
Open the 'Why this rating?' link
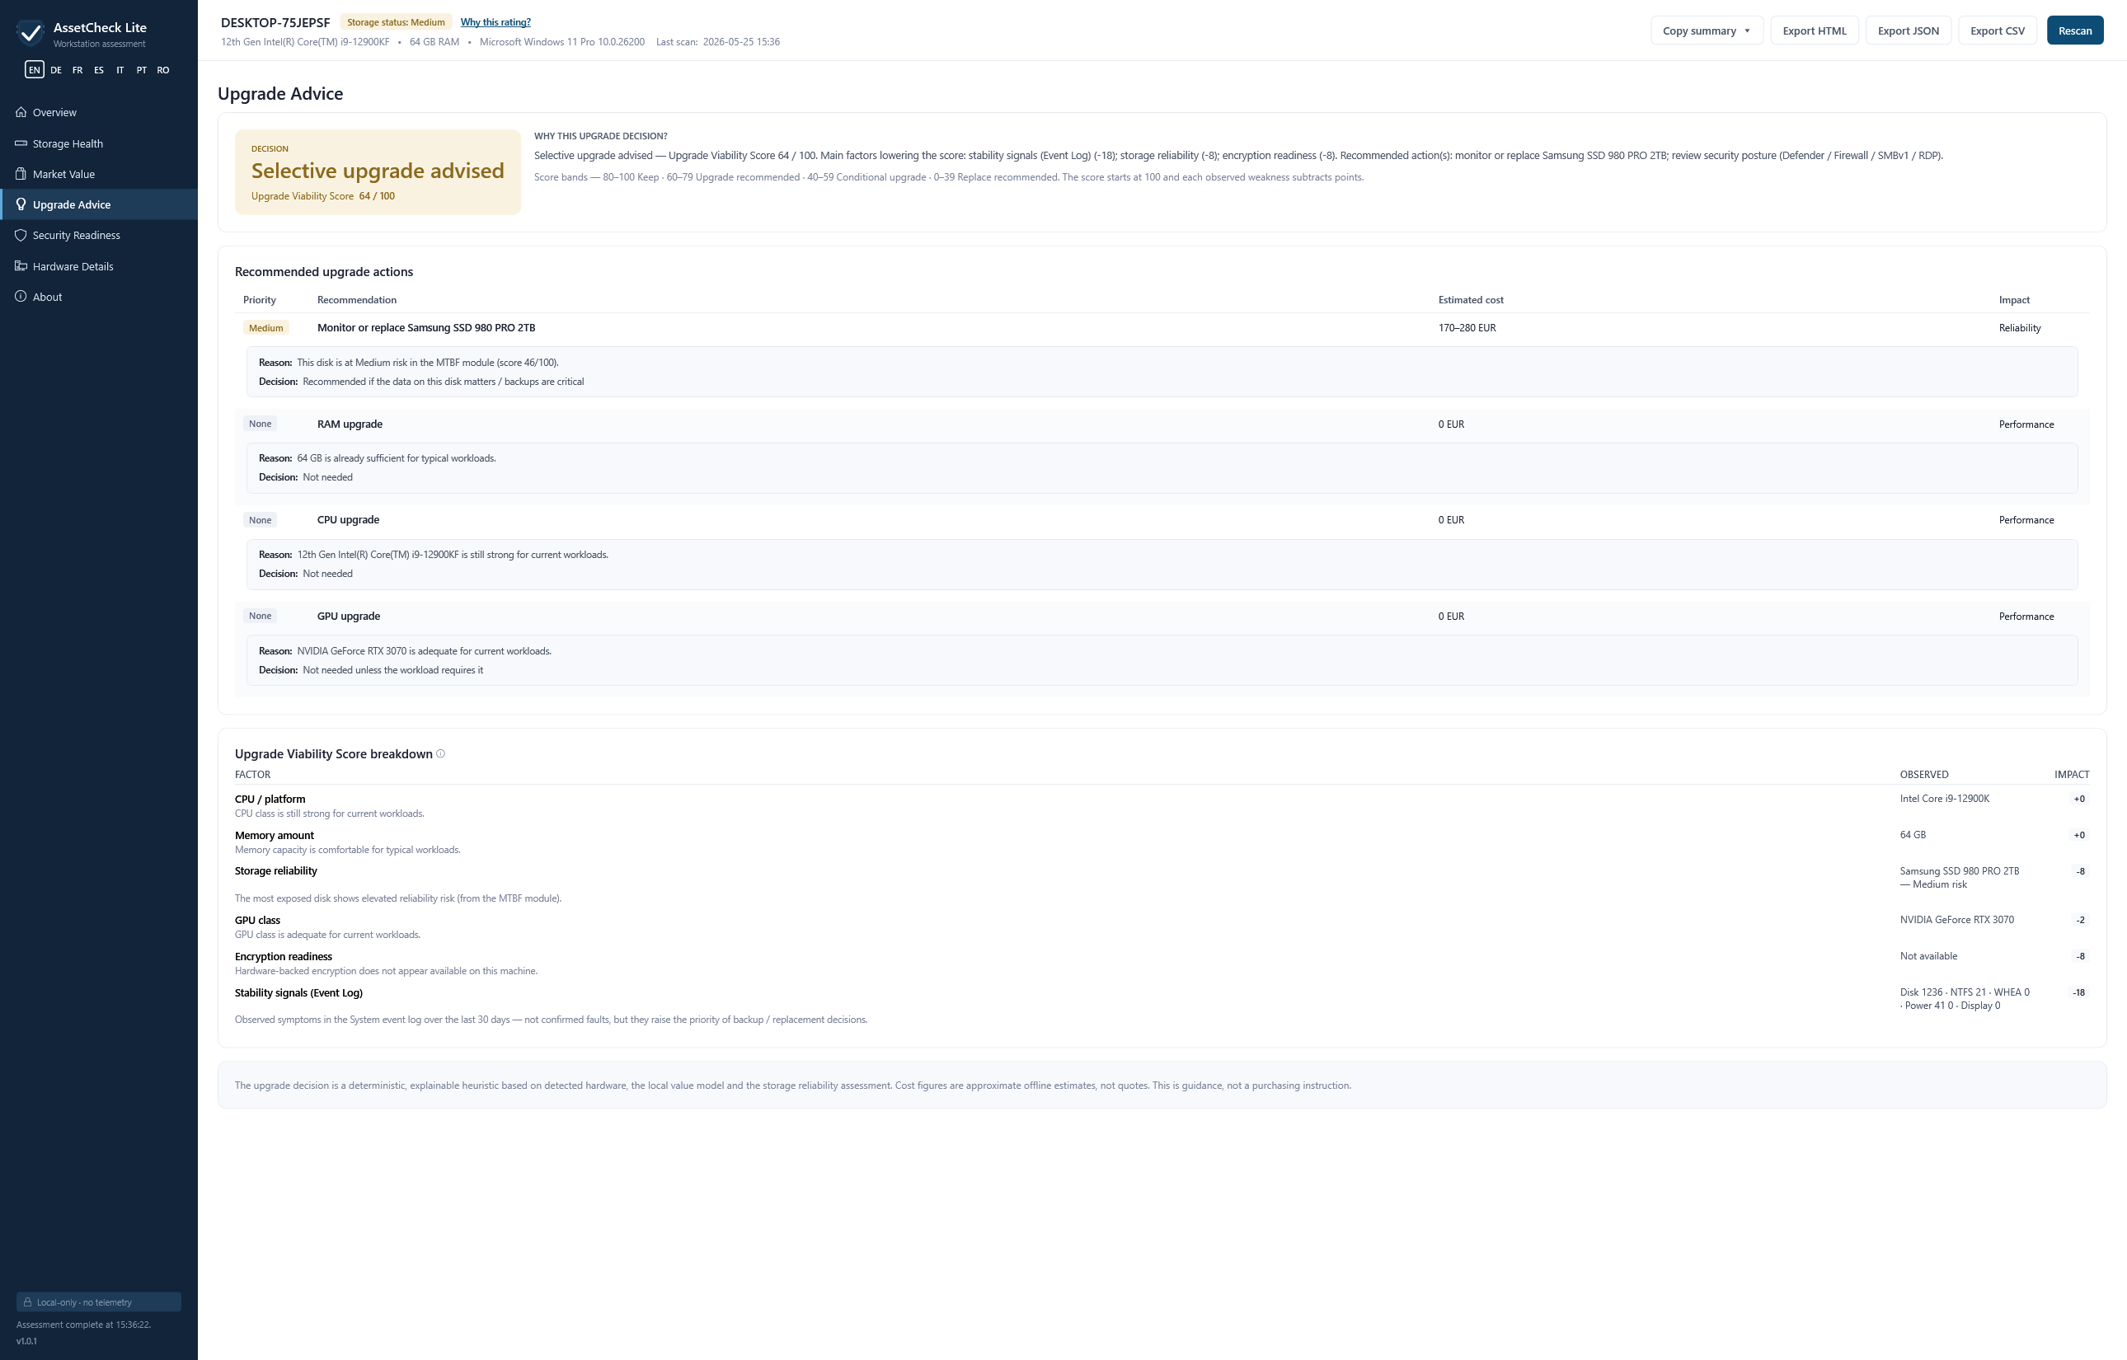click(x=495, y=22)
